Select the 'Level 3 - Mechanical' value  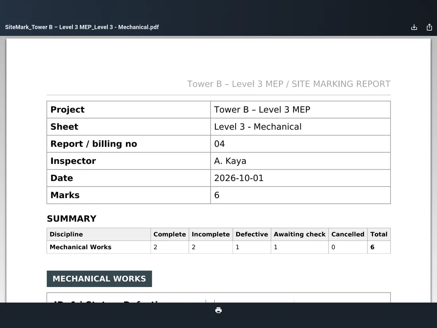pyautogui.click(x=258, y=126)
